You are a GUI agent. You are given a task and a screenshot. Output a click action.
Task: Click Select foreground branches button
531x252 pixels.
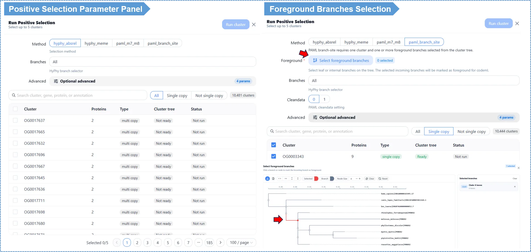tap(341, 61)
